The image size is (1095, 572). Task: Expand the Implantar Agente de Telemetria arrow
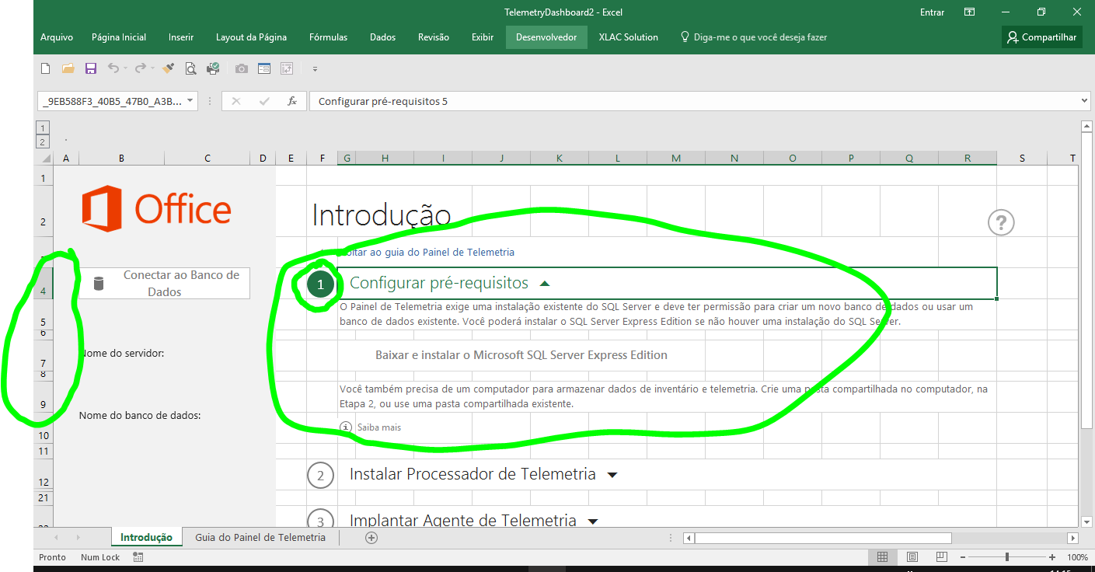pos(593,521)
